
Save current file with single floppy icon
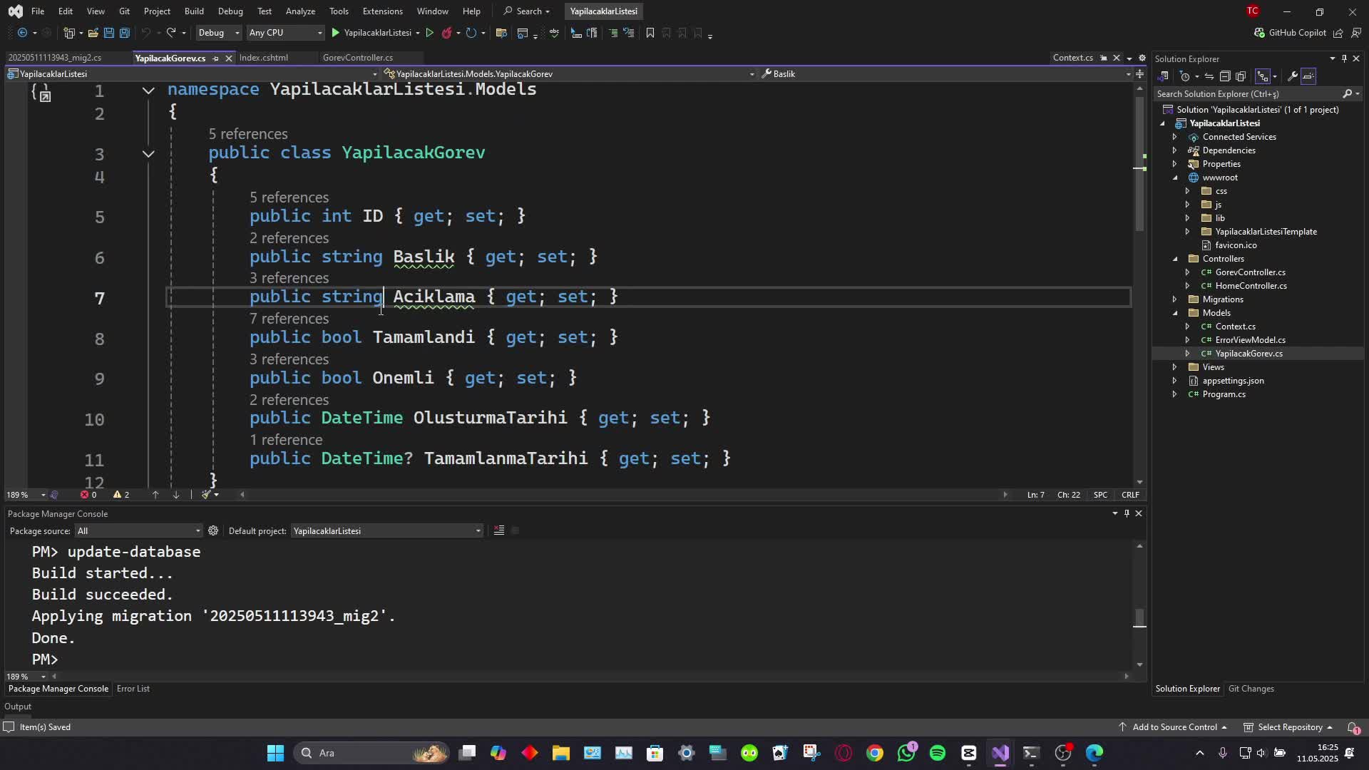click(x=108, y=33)
